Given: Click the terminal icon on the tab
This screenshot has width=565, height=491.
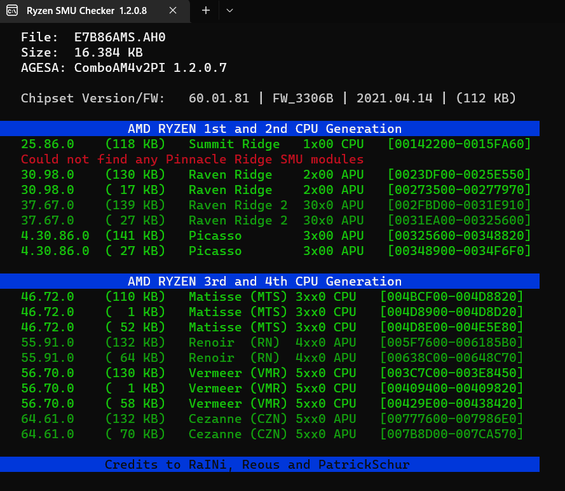Looking at the screenshot, I should click(x=12, y=10).
